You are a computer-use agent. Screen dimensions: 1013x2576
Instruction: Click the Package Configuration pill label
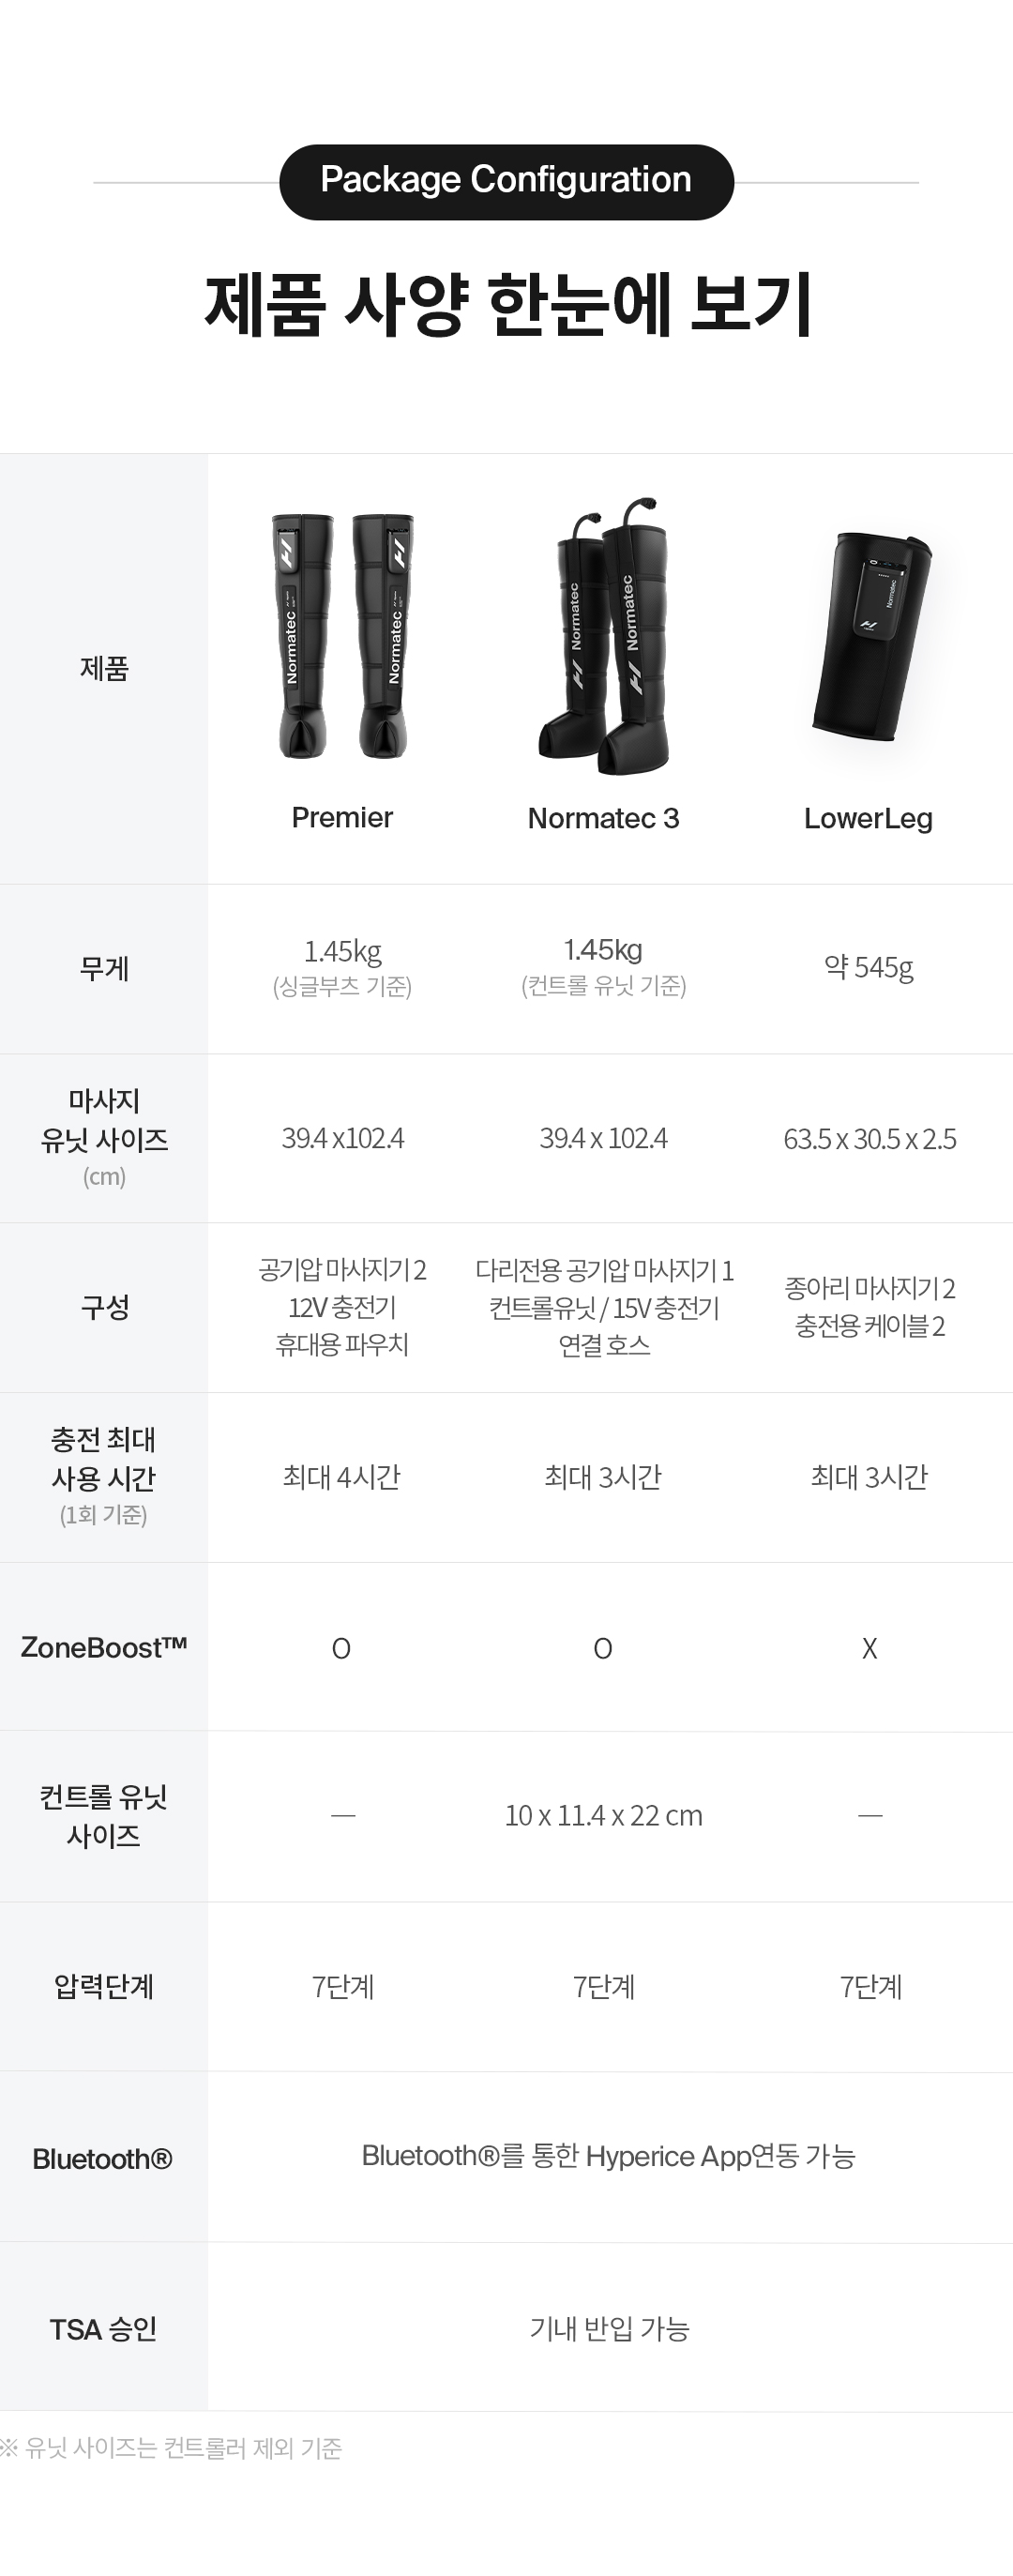pyautogui.click(x=506, y=181)
